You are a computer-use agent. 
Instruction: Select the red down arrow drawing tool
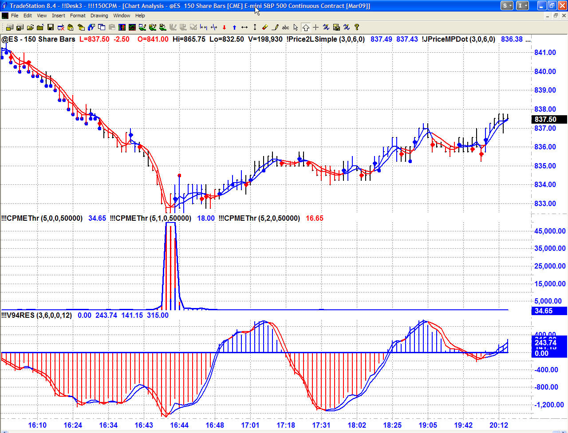pos(224,27)
